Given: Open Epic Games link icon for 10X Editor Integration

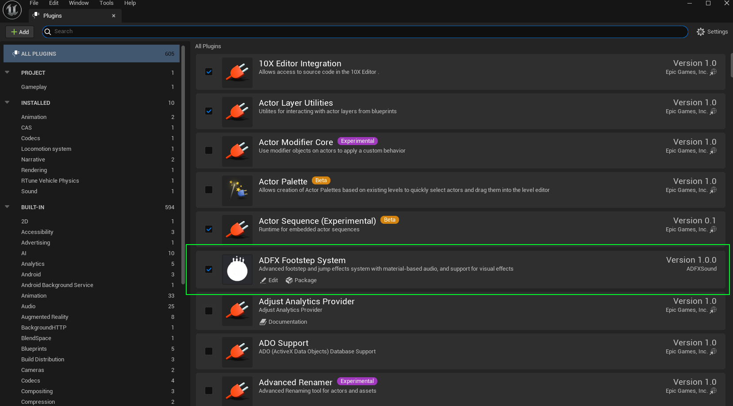Looking at the screenshot, I should [713, 72].
